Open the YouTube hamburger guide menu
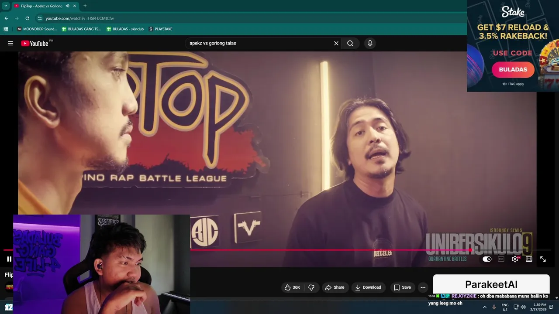Viewport: 559px width, 314px height. (10, 43)
